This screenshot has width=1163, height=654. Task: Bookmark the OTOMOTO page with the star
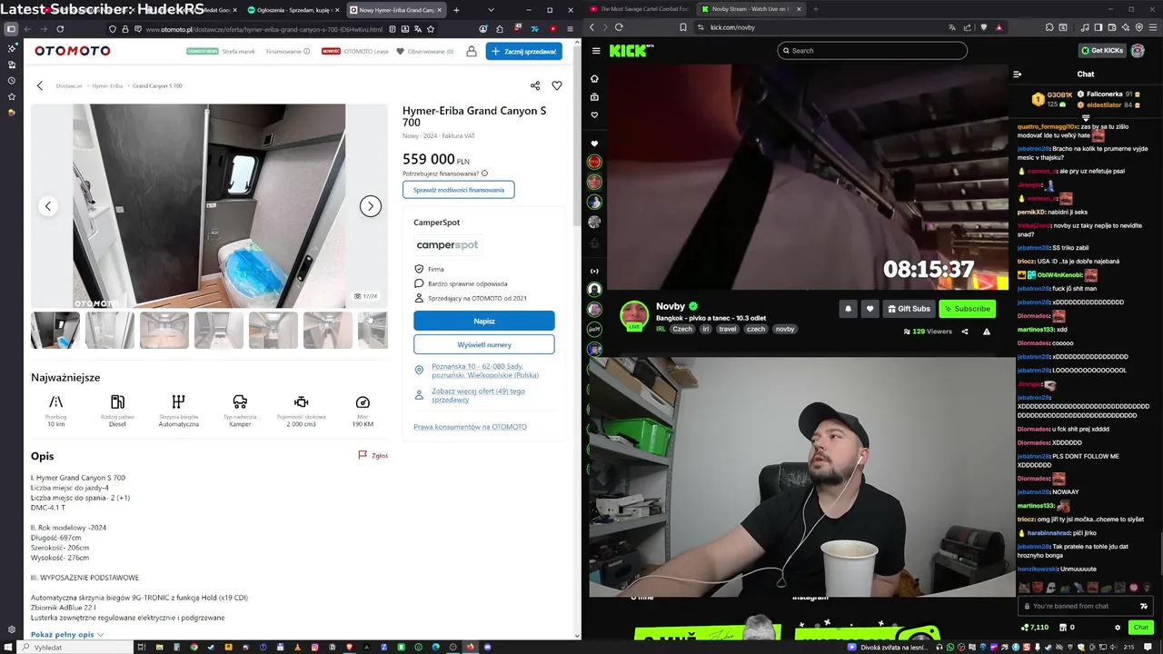click(430, 29)
